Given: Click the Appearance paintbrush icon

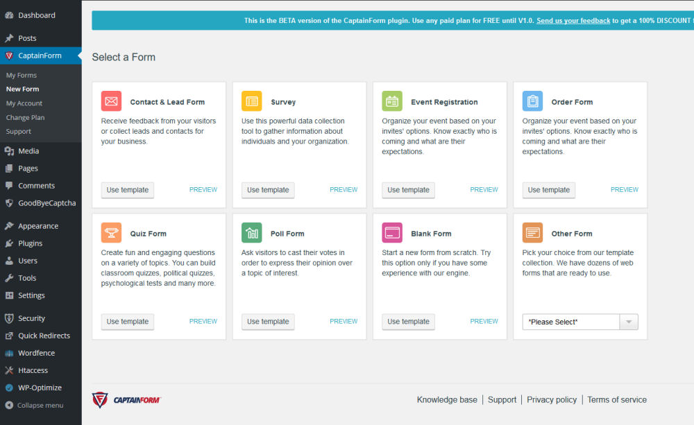Looking at the screenshot, I should click(9, 226).
